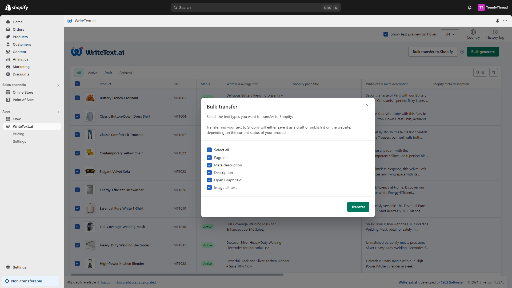The height and width of the screenshot is (288, 512).
Task: Click the horizontal table scrollbar
Action: click(177, 274)
